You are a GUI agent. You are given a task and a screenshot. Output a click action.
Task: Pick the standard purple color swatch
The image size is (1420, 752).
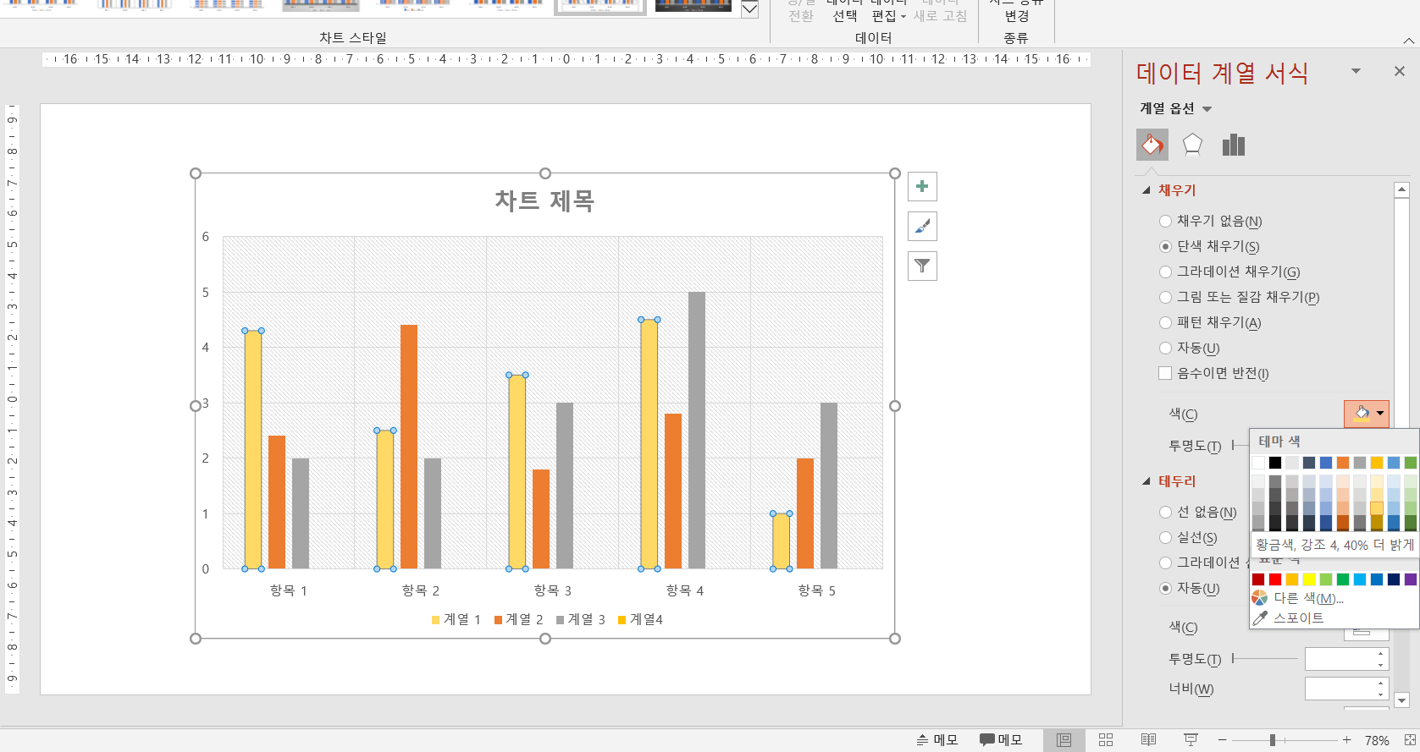(x=1411, y=579)
